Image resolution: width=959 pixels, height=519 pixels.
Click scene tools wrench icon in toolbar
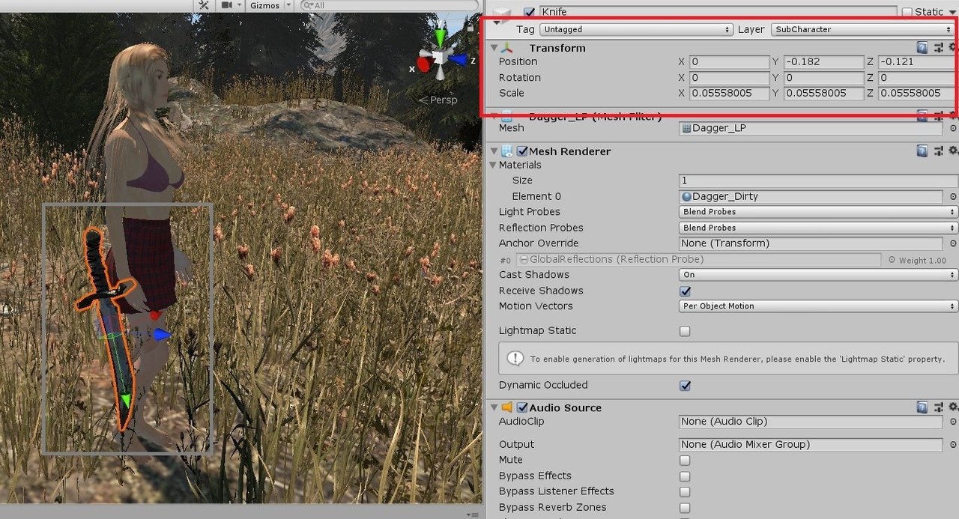pyautogui.click(x=204, y=5)
